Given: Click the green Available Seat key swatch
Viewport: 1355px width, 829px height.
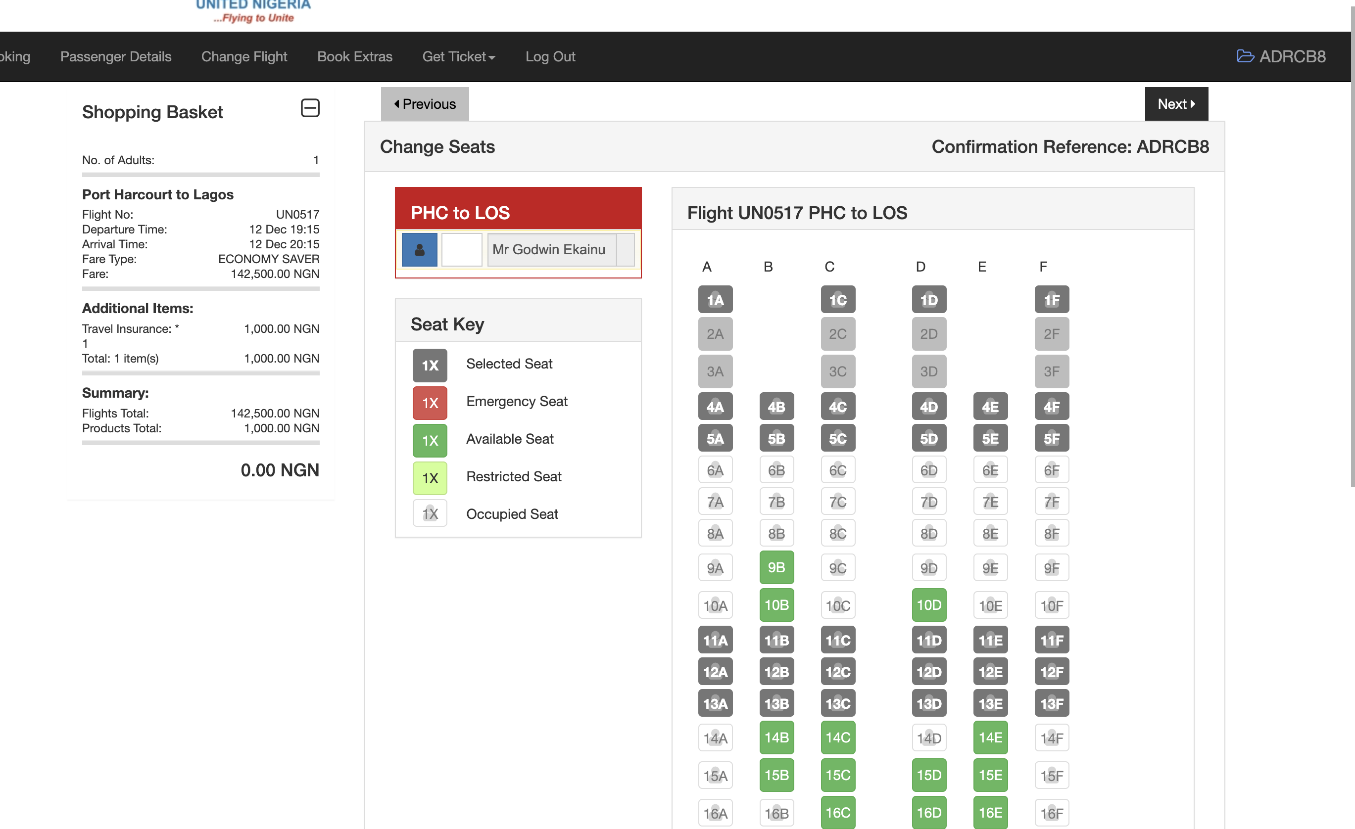Looking at the screenshot, I should coord(430,440).
